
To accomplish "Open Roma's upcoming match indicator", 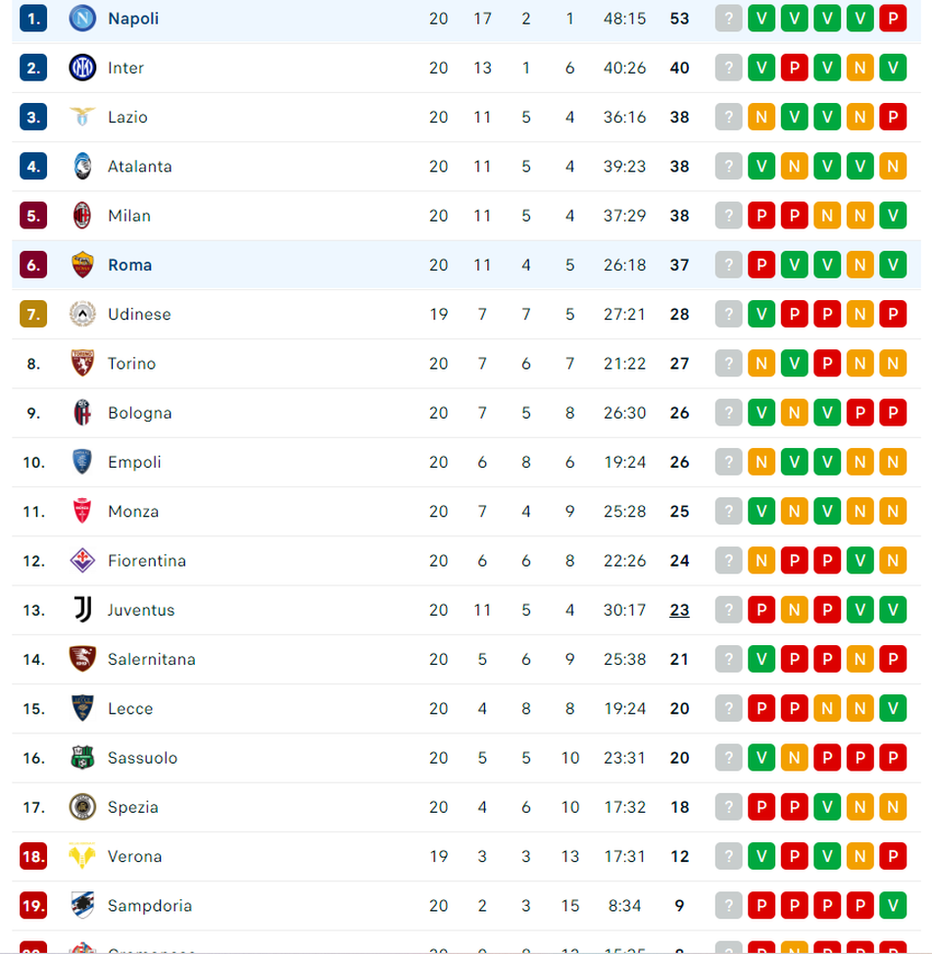I will [728, 264].
